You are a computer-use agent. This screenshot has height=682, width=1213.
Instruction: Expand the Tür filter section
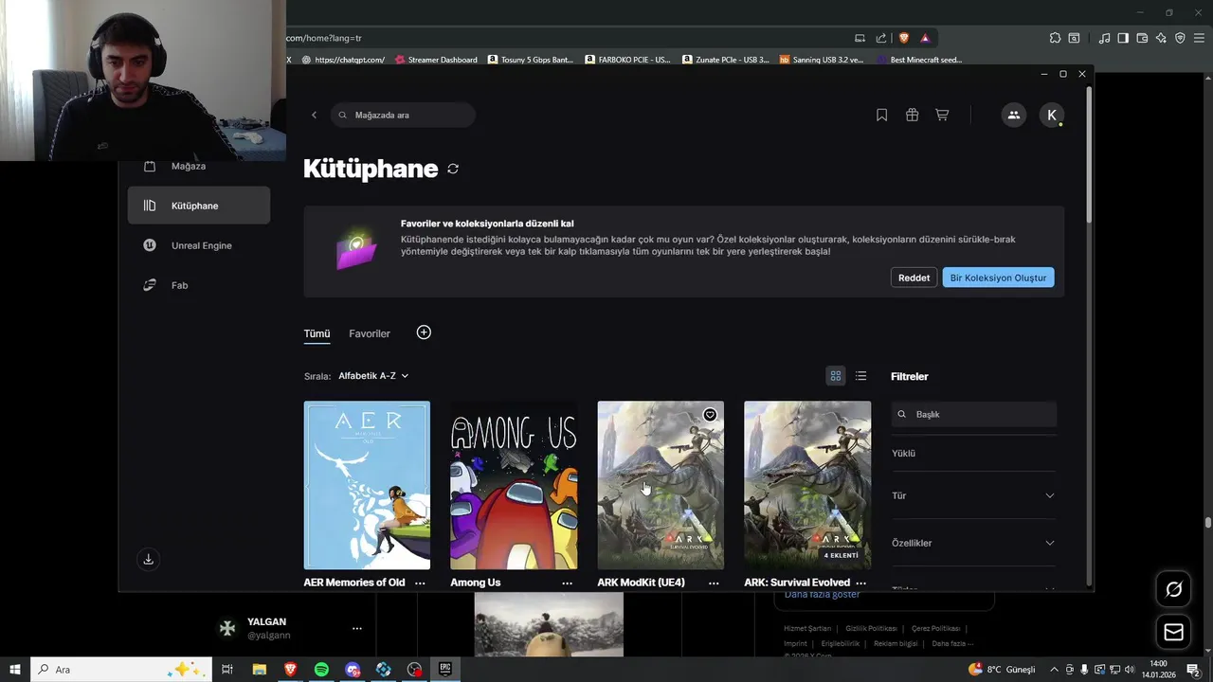[973, 495]
